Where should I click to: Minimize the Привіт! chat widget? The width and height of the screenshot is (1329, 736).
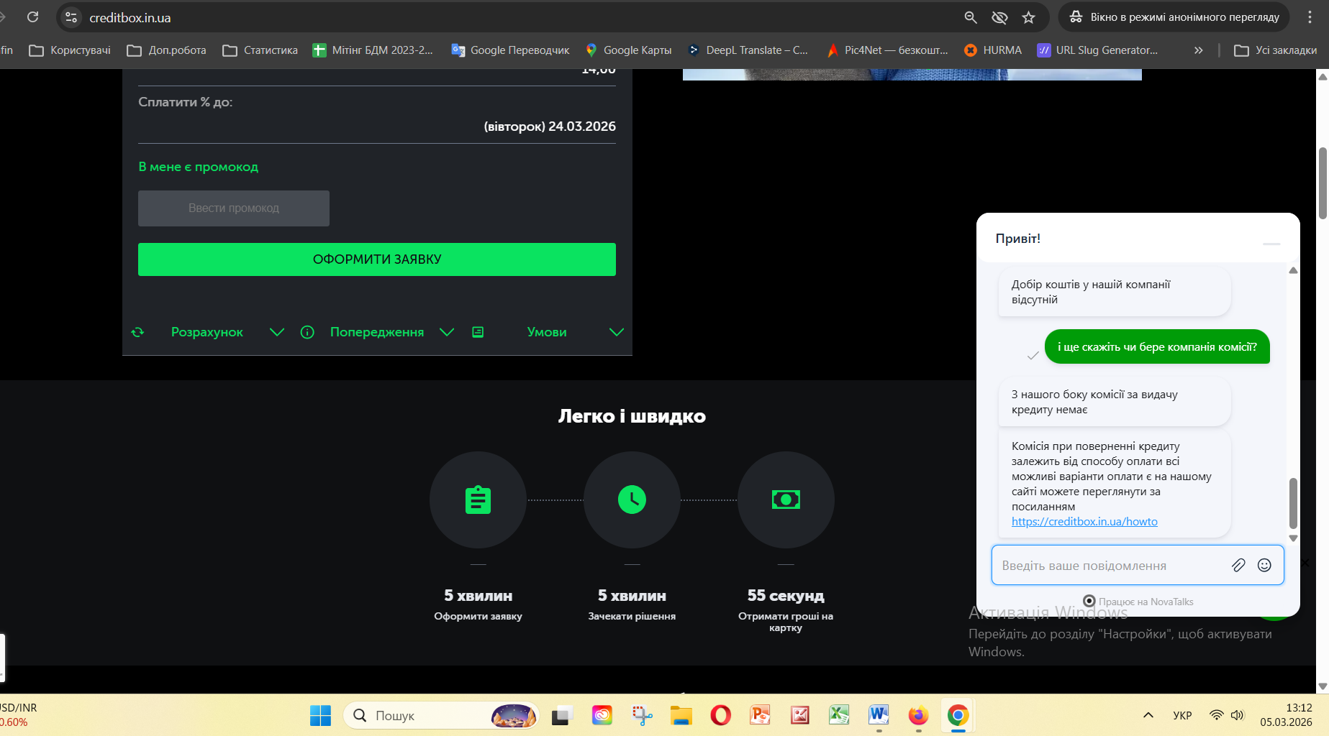tap(1272, 244)
